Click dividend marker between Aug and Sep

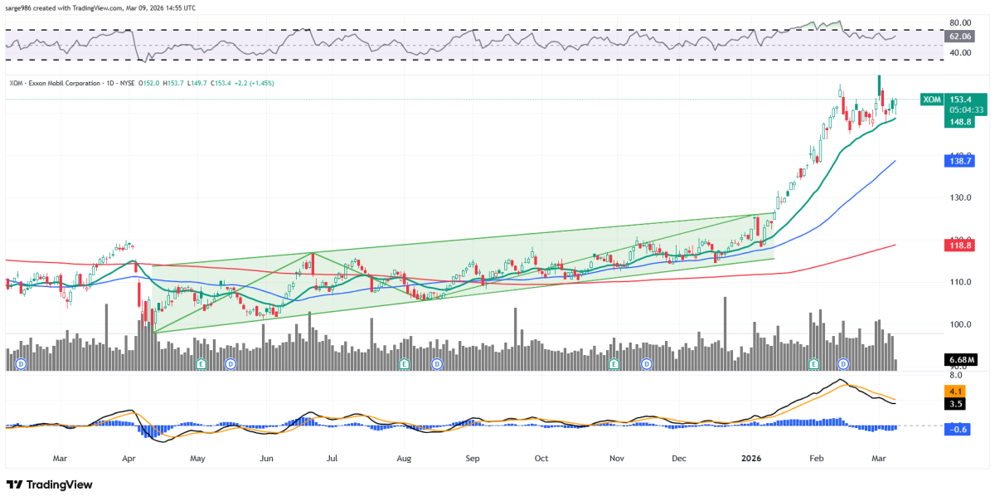437,364
